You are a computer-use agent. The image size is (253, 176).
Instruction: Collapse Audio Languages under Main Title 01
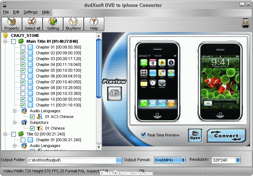tap(14, 111)
